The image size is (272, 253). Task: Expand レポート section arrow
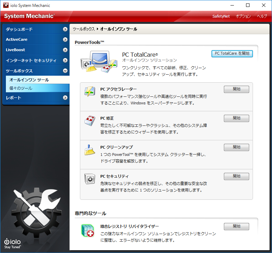tap(65, 98)
